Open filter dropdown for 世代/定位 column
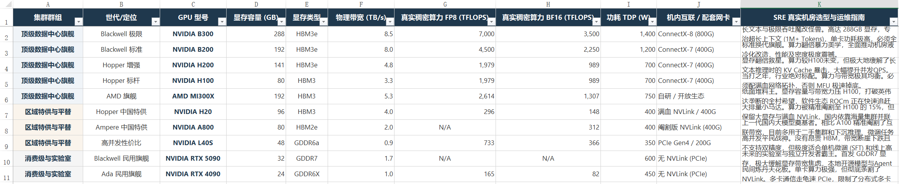The image size is (899, 184). tap(155, 22)
